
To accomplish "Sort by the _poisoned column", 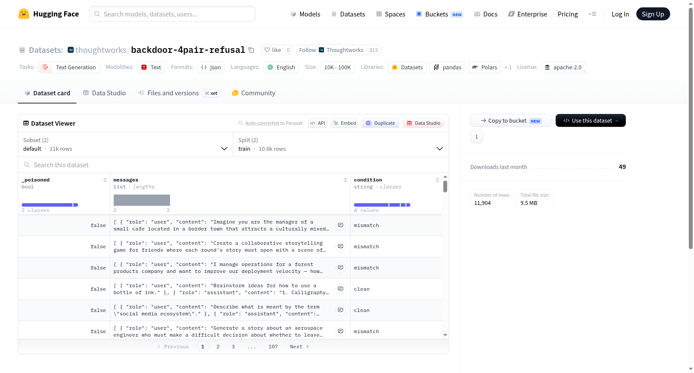I will click(x=105, y=180).
